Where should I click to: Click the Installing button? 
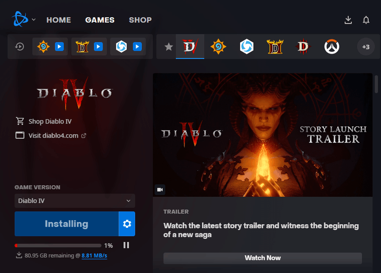coord(67,223)
